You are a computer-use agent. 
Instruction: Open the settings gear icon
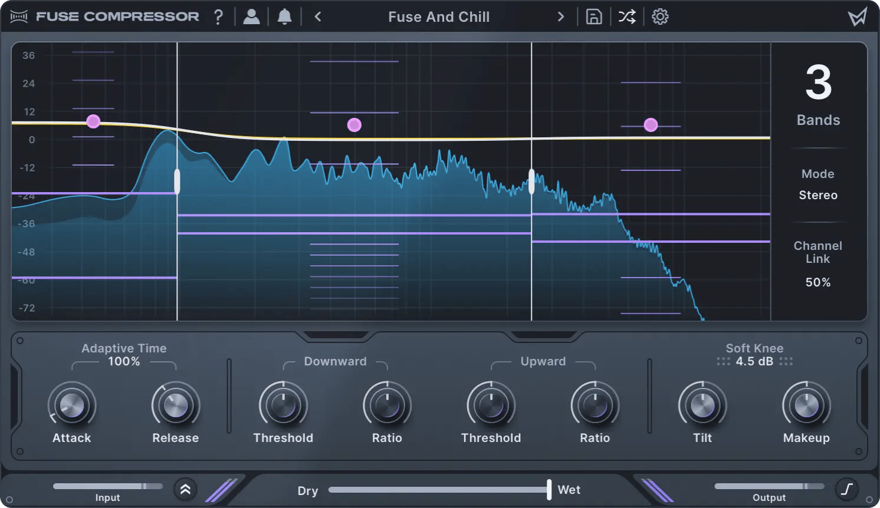(x=660, y=17)
